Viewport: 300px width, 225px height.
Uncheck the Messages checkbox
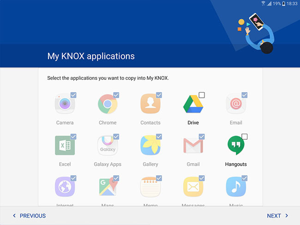coord(202,178)
